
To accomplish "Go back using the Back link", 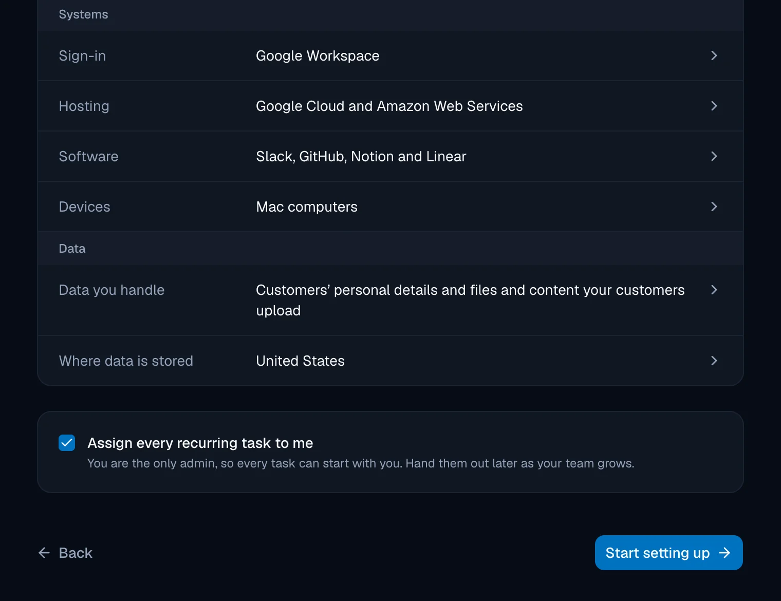I will coord(65,553).
